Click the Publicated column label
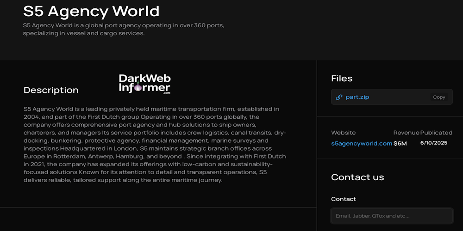463x231 pixels. [x=436, y=133]
